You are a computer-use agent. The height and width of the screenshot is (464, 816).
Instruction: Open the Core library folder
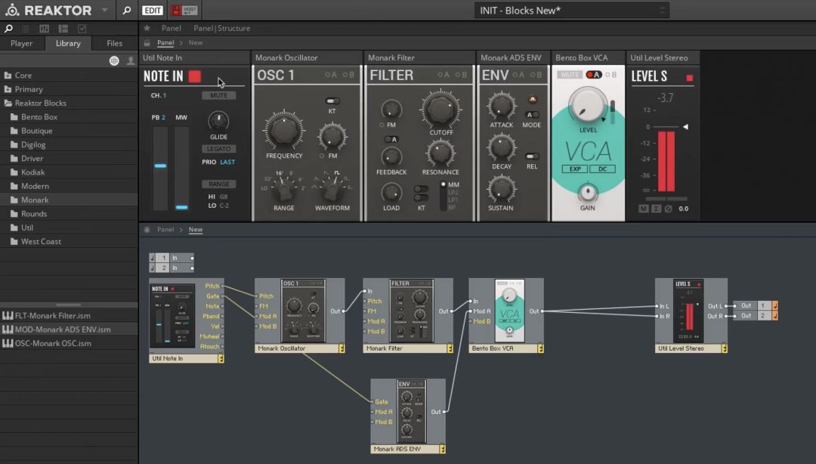pos(69,76)
